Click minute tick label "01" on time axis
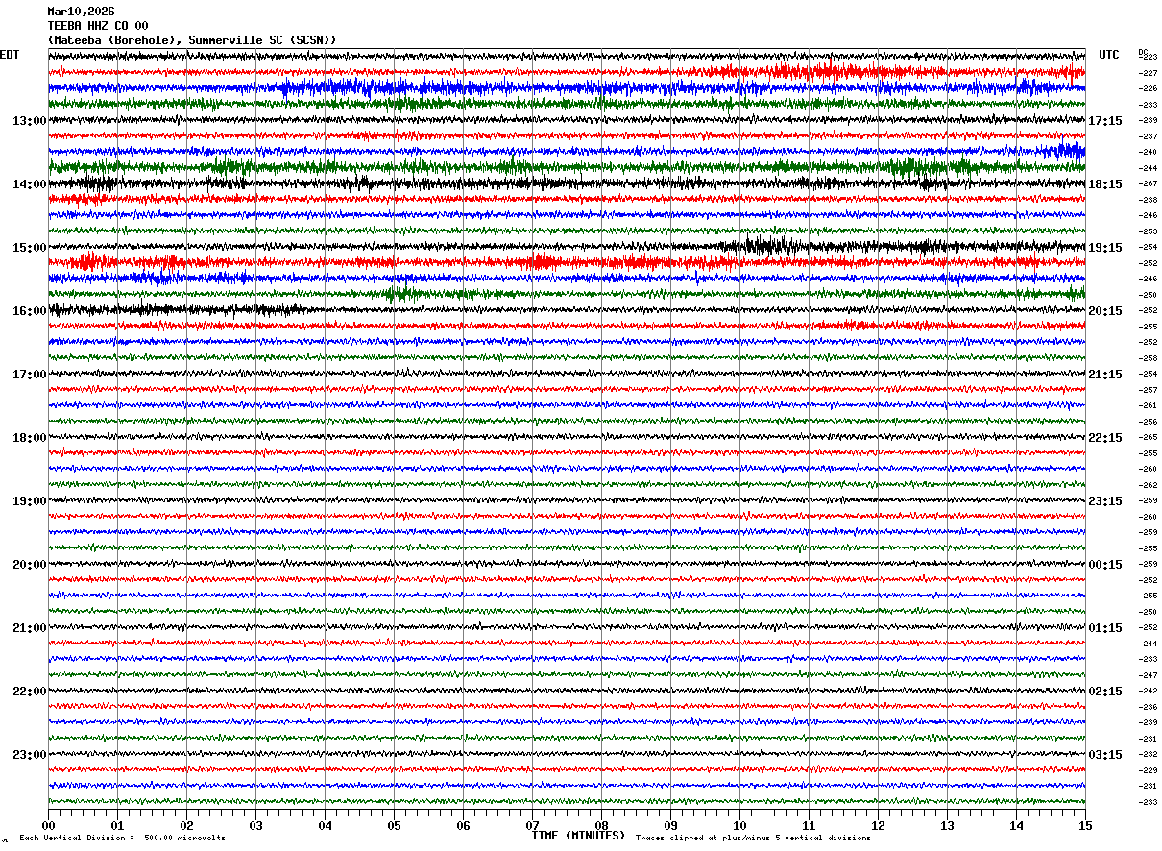The image size is (1162, 851). coord(117,826)
